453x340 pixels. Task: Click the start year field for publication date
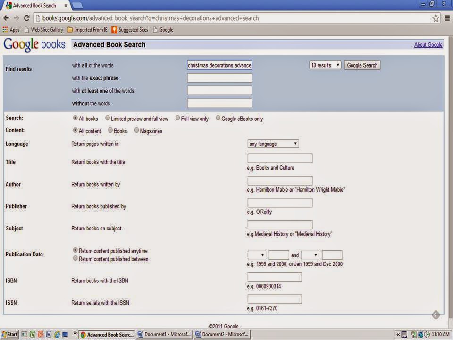(279, 255)
